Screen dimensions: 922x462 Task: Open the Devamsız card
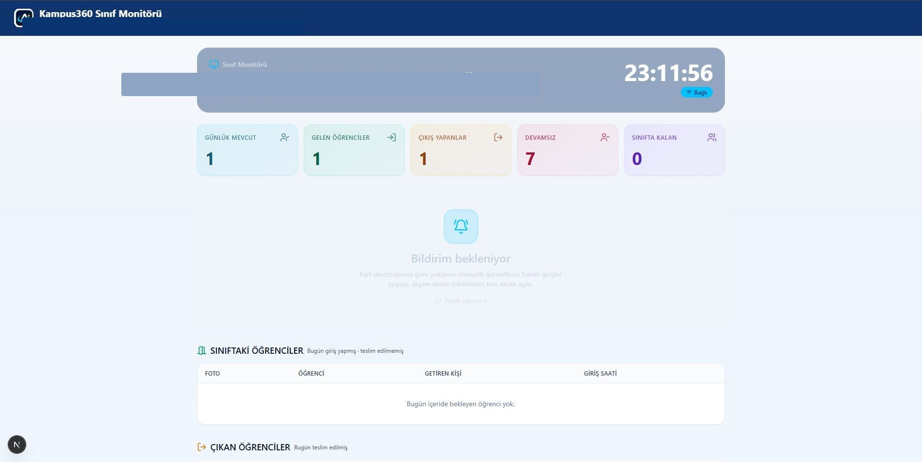(x=568, y=150)
